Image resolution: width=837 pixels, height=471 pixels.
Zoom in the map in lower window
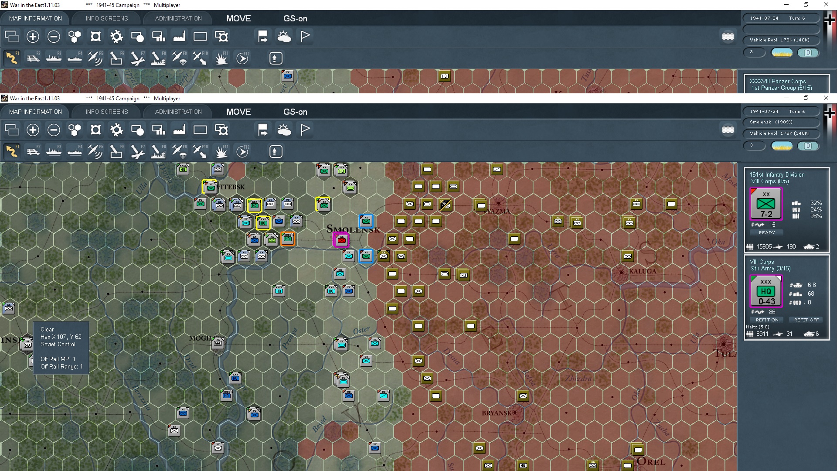click(x=33, y=130)
